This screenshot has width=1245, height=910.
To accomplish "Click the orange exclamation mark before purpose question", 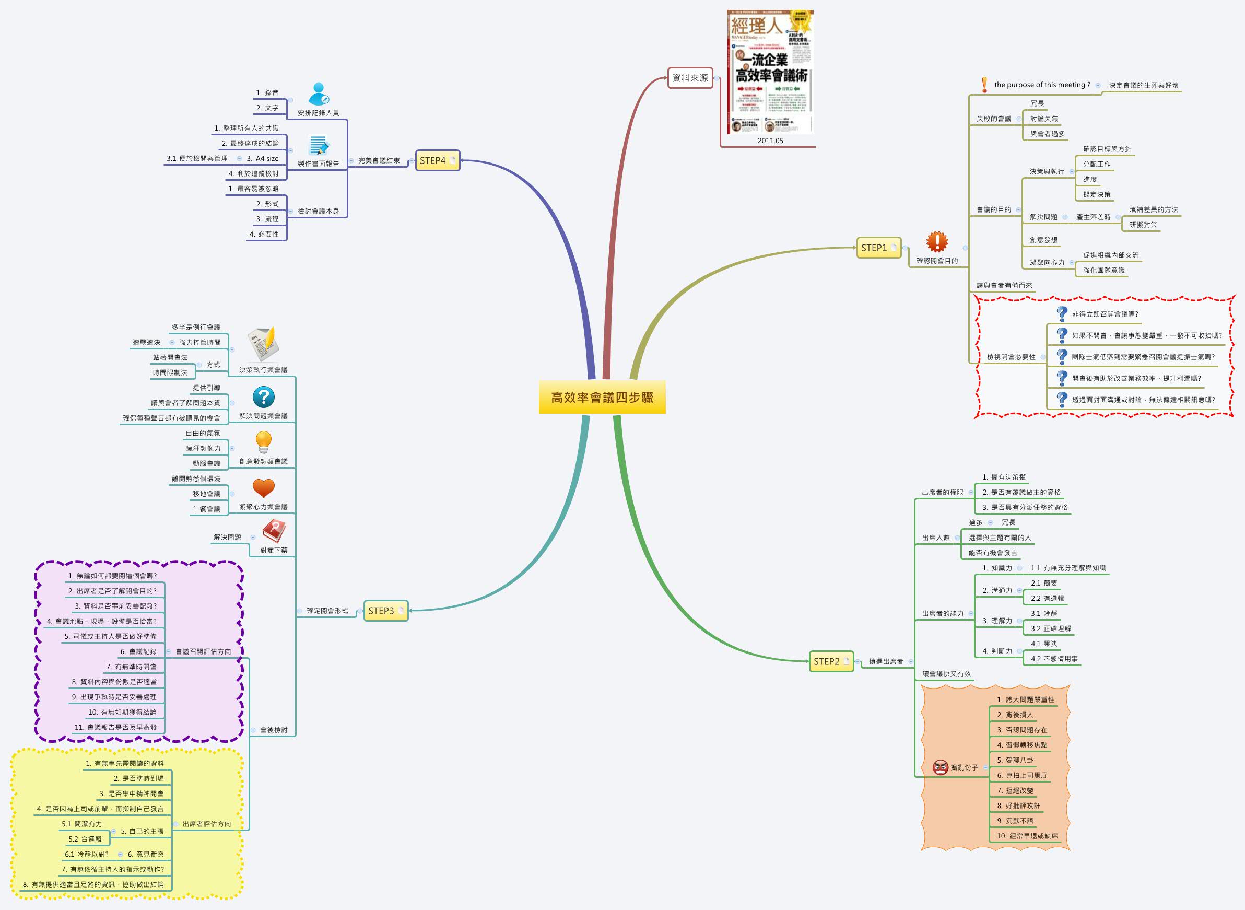I will pyautogui.click(x=984, y=84).
